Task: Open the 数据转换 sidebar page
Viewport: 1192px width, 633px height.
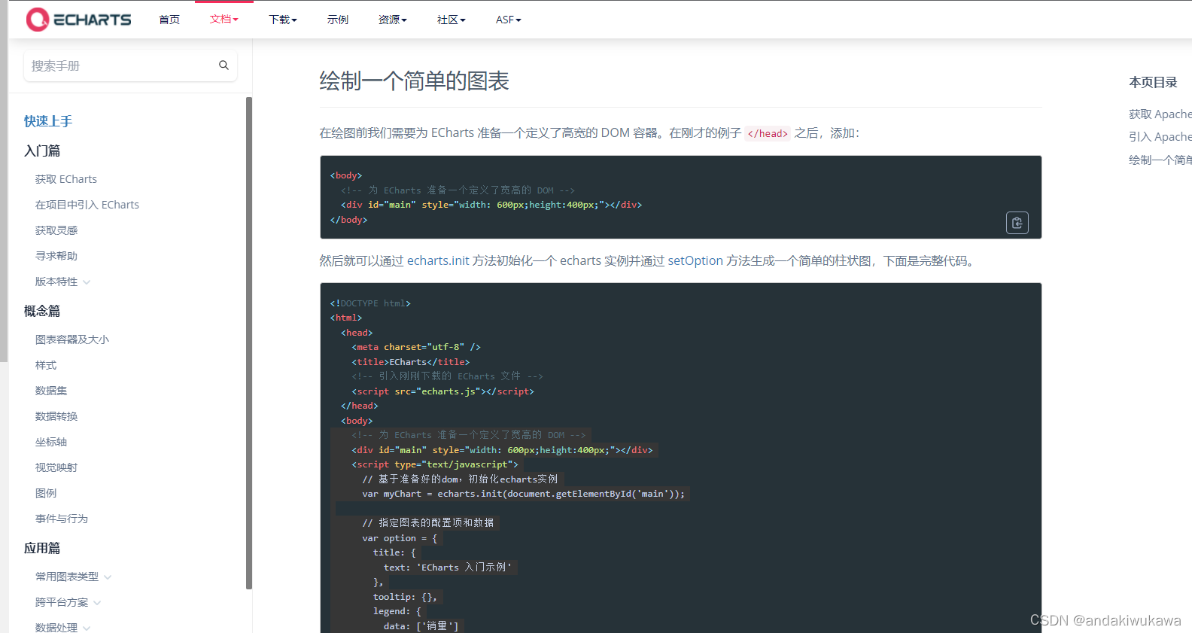Action: 56,416
